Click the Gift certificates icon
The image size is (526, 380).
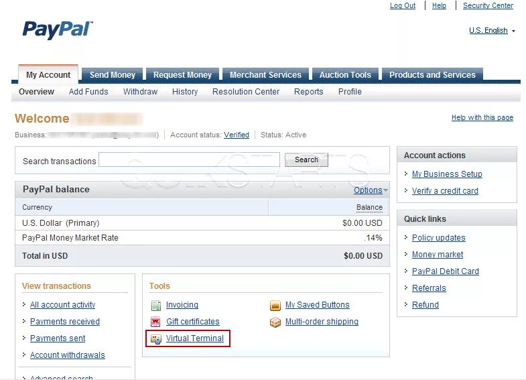[155, 322]
